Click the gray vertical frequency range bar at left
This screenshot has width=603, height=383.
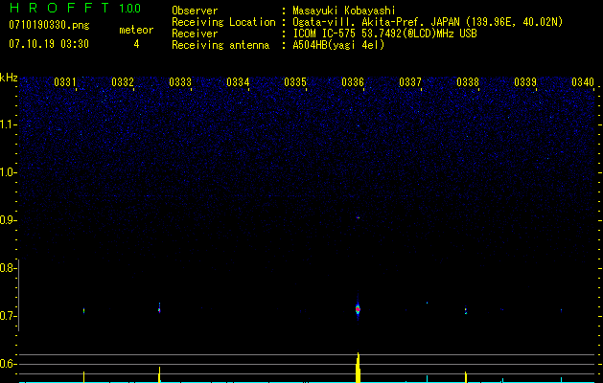click(19, 295)
